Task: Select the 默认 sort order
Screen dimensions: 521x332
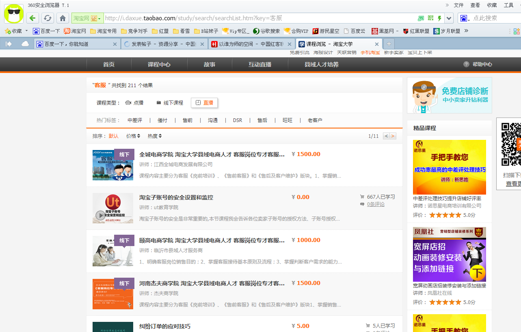Action: [x=114, y=136]
